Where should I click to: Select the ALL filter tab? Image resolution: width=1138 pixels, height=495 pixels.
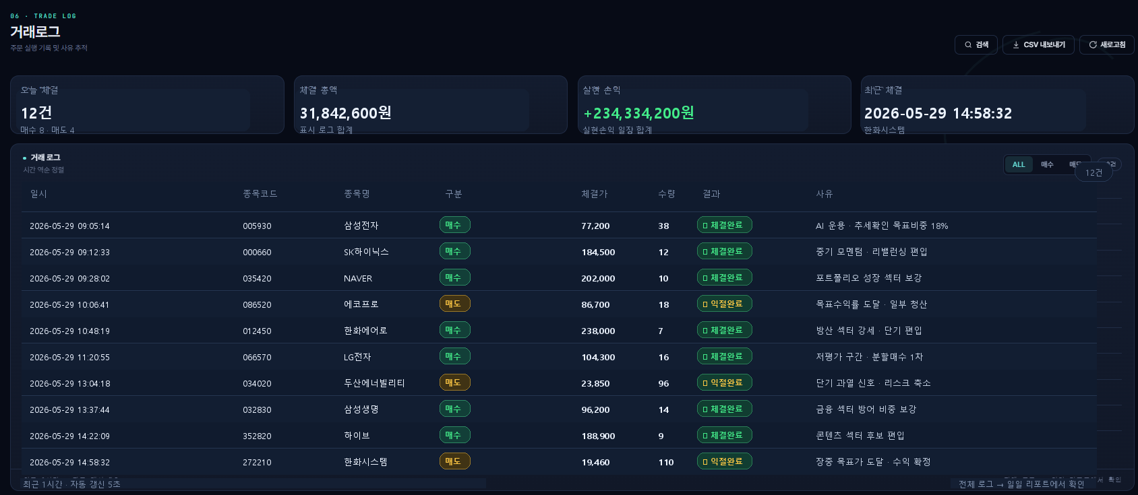coord(1019,165)
